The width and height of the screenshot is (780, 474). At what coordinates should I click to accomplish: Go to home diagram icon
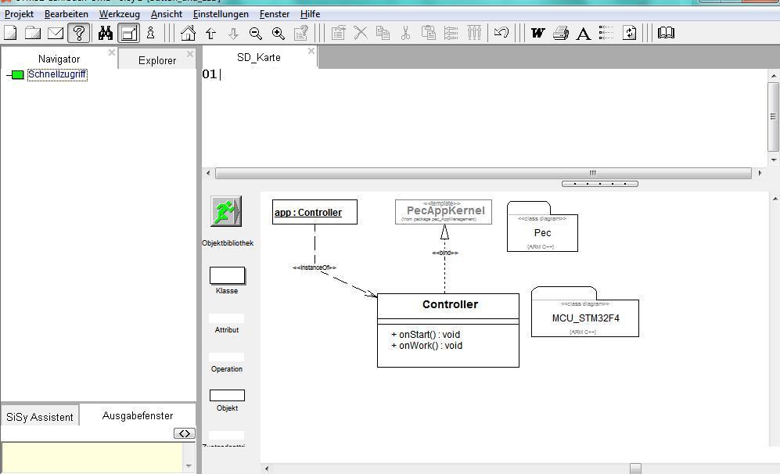coord(188,34)
